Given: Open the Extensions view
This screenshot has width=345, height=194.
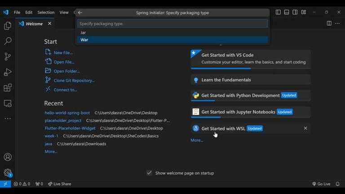Looking at the screenshot, I should [x=8, y=88].
